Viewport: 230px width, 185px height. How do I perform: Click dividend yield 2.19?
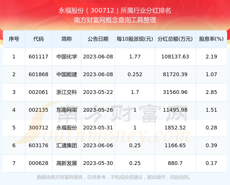point(211,57)
